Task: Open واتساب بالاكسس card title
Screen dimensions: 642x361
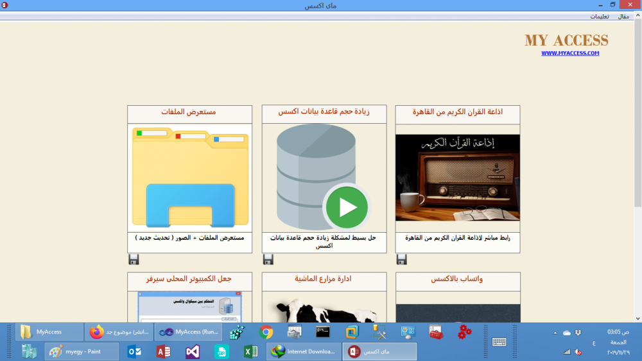Action: (x=456, y=279)
